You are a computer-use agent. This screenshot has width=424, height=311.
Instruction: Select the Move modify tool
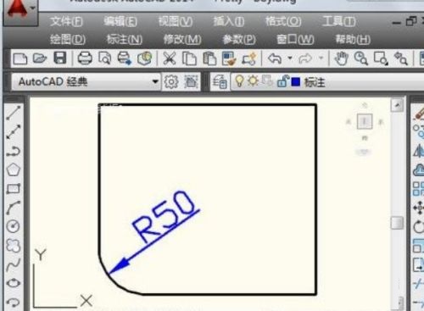(418, 208)
